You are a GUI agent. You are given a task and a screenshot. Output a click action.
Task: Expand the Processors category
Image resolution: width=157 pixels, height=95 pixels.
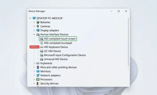point(34,79)
